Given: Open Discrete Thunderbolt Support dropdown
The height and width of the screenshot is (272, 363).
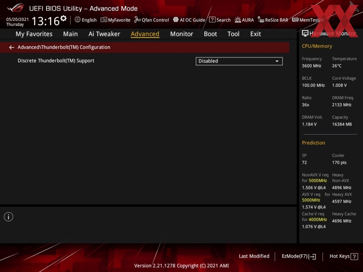Looking at the screenshot, I should point(239,61).
